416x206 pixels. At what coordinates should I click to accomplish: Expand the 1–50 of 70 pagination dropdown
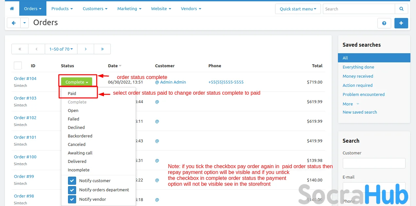click(61, 49)
